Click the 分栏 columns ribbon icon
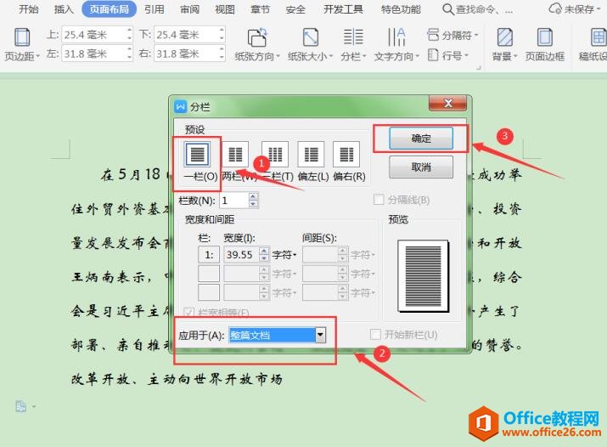 coord(353,37)
